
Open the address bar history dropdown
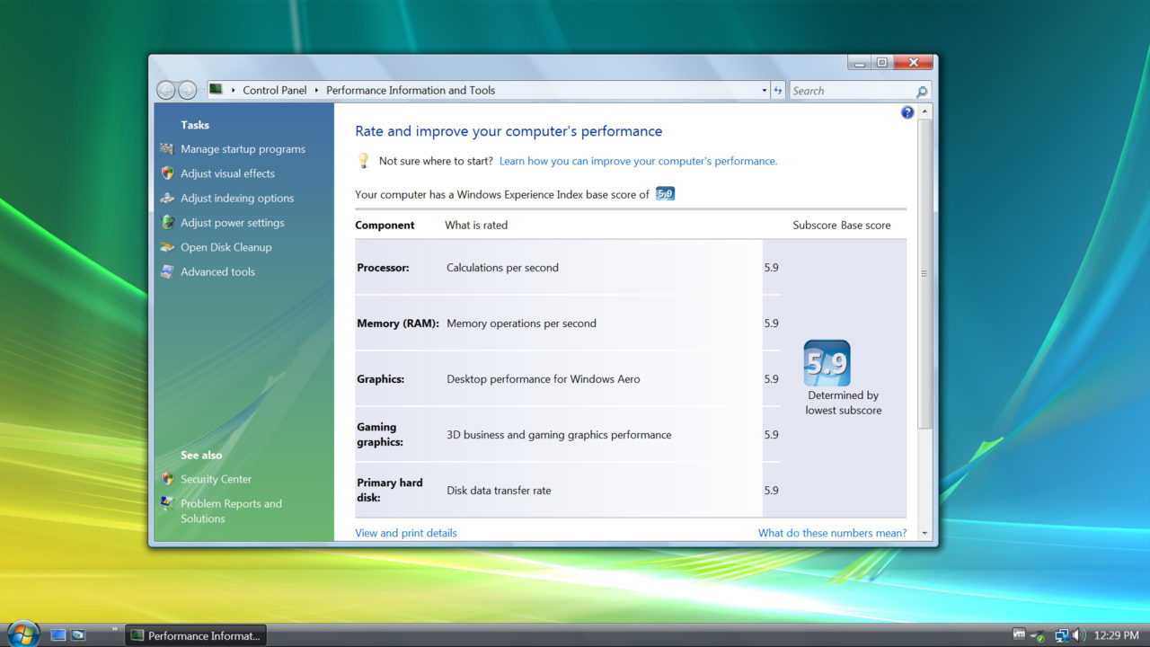click(x=765, y=91)
